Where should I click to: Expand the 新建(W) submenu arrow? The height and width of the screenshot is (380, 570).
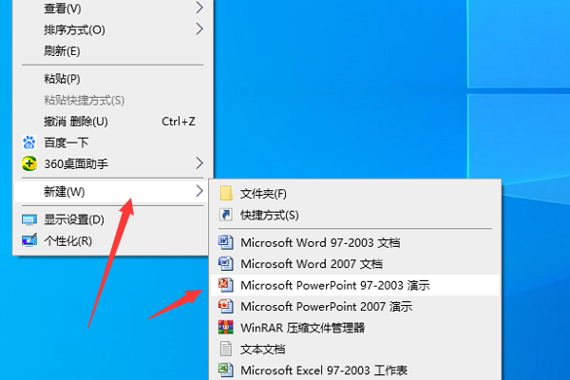(199, 191)
